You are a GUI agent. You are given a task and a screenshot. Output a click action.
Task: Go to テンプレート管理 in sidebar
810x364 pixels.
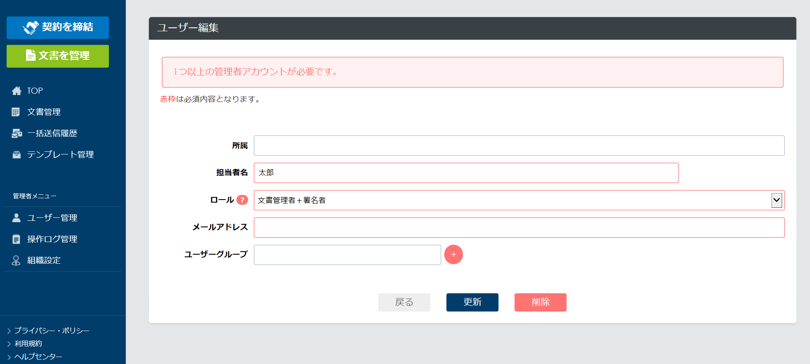pyautogui.click(x=60, y=154)
